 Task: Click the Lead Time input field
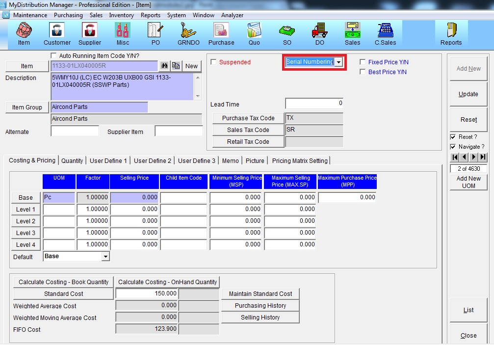pyautogui.click(x=314, y=104)
